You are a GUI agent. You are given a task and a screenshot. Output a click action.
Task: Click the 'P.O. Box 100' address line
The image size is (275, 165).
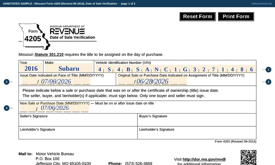(47, 159)
